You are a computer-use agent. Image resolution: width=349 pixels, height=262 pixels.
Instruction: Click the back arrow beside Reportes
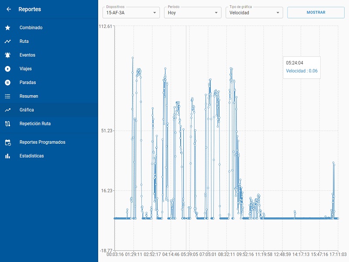pyautogui.click(x=9, y=9)
